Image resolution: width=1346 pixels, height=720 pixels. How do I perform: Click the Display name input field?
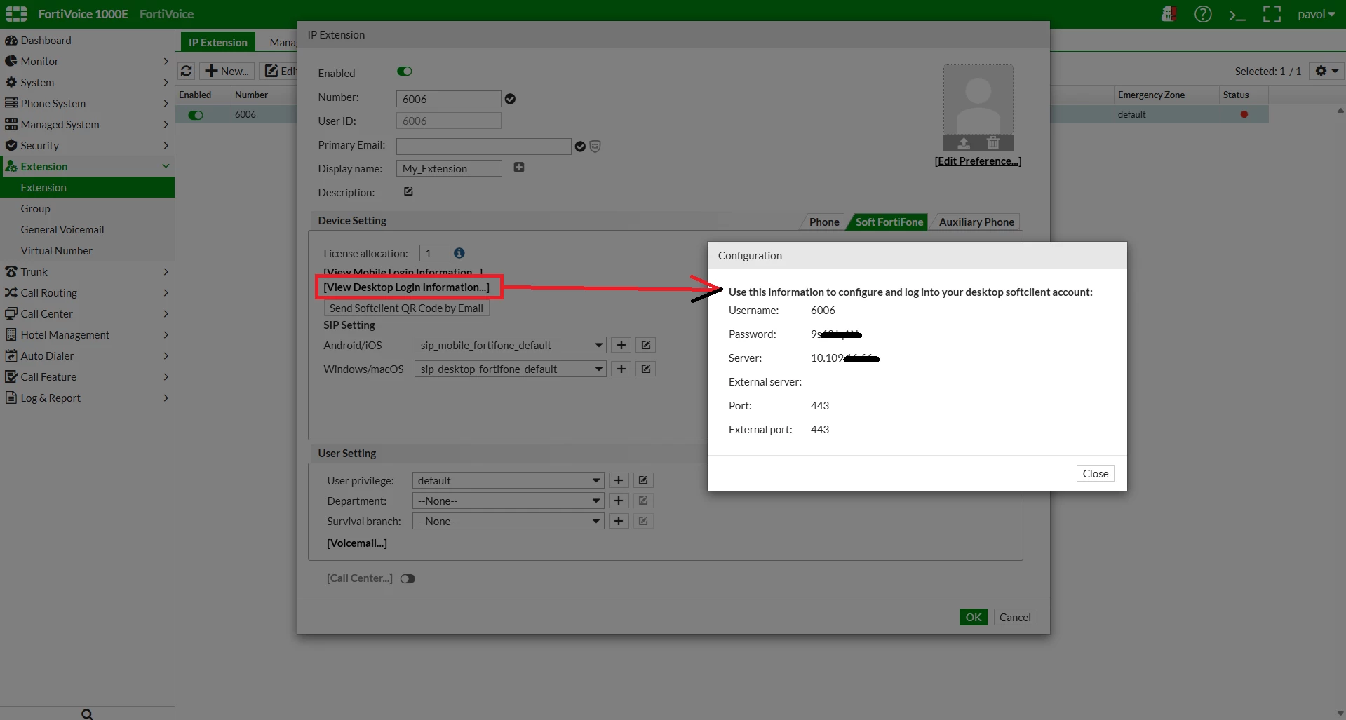pyautogui.click(x=450, y=168)
